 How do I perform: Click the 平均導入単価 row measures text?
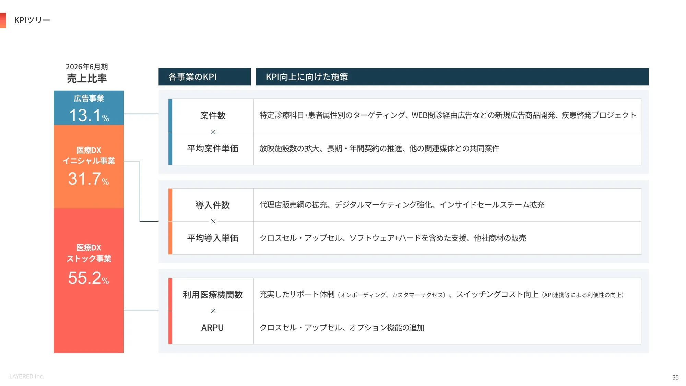pyautogui.click(x=393, y=238)
